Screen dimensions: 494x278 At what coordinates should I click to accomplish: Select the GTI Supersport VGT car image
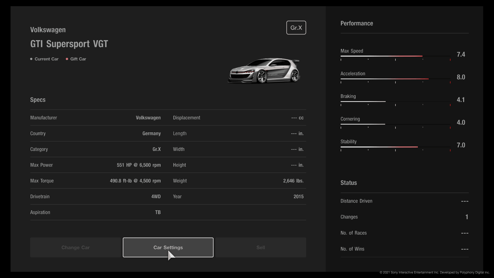click(264, 71)
